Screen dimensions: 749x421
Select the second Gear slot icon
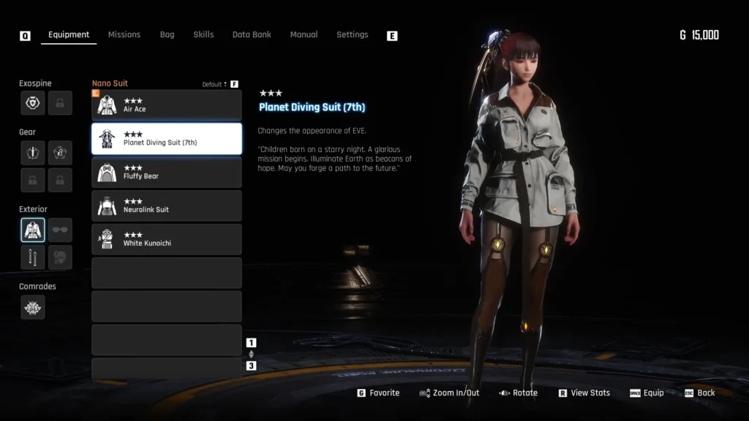(x=60, y=153)
